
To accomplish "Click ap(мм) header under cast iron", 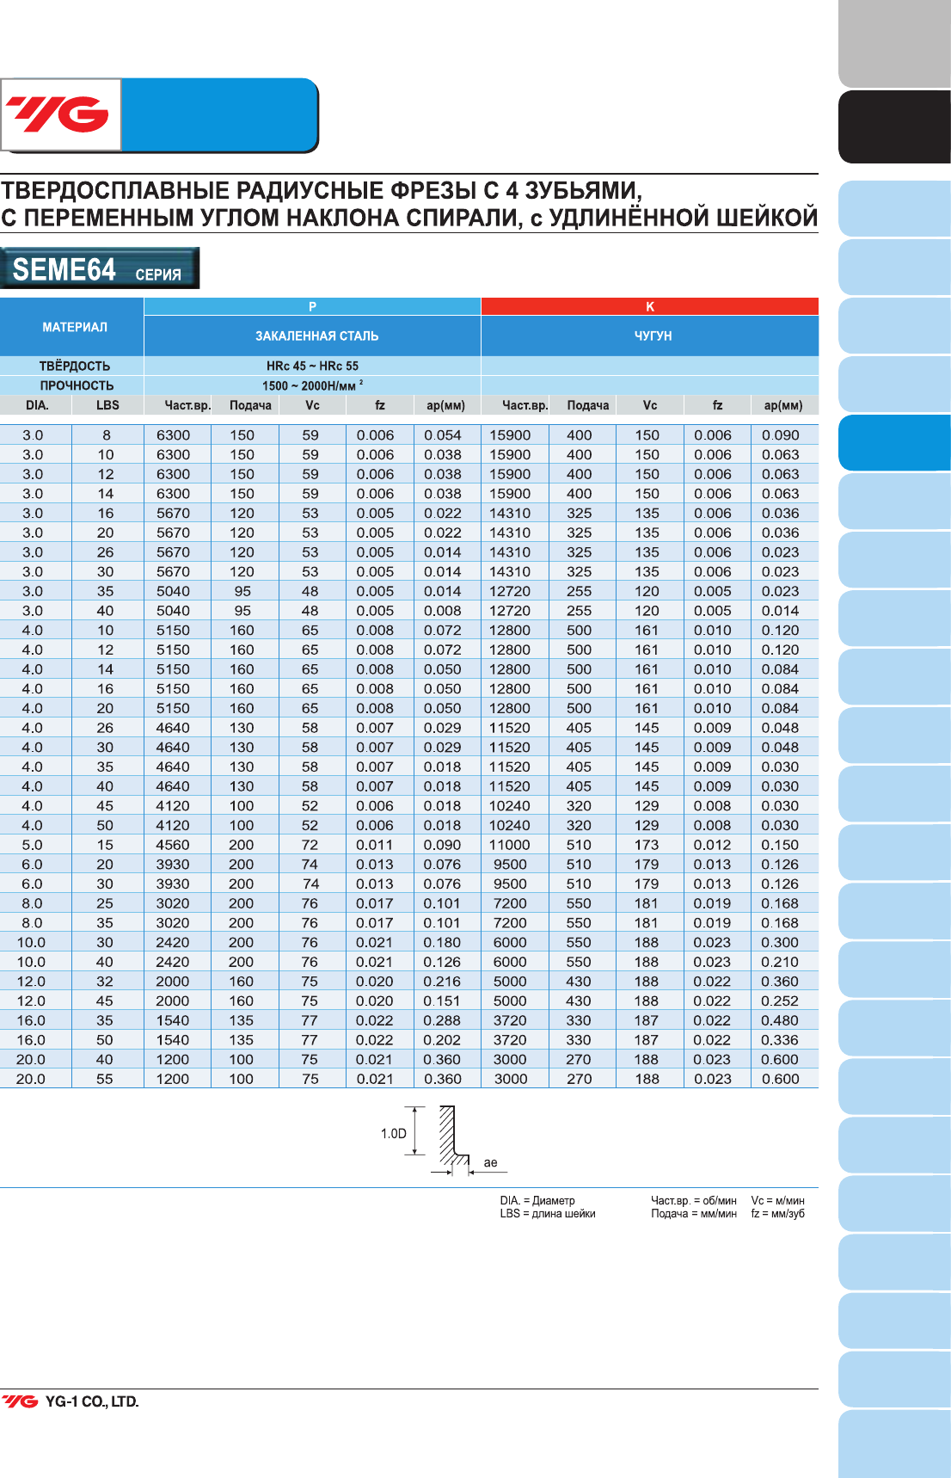I will point(783,405).
